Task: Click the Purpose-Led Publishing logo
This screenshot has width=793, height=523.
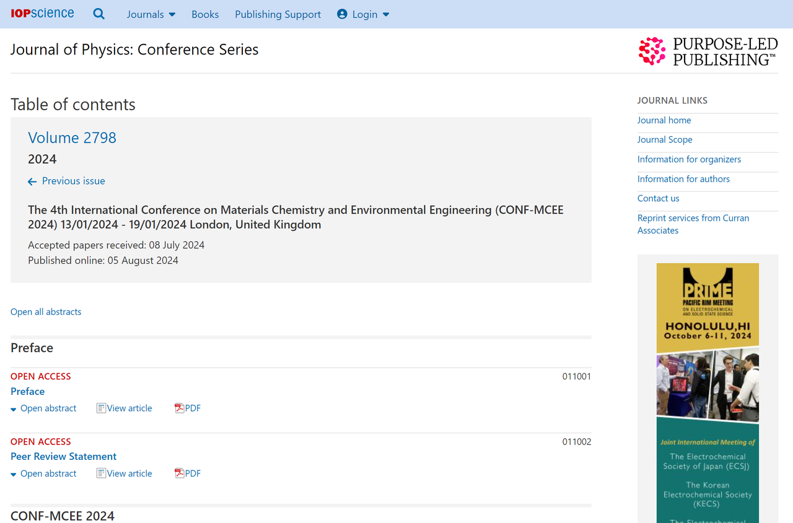Action: (707, 52)
